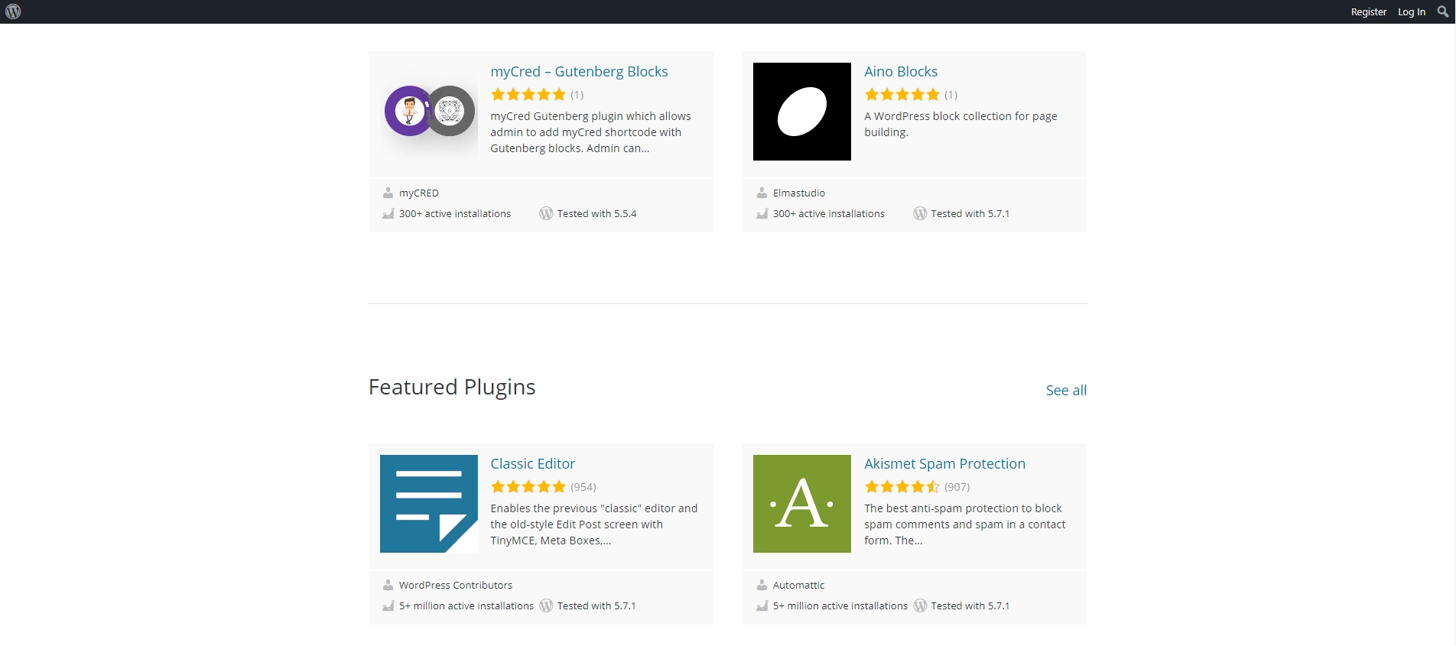Click the Aino Blocks black thumbnail

click(x=802, y=112)
